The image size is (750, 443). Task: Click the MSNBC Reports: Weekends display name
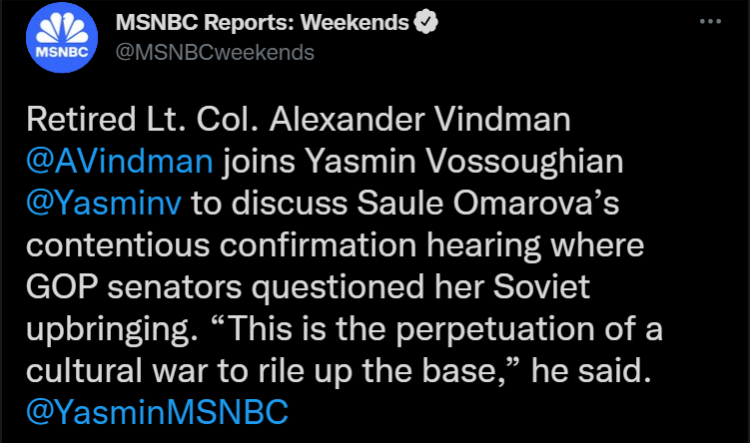262,22
